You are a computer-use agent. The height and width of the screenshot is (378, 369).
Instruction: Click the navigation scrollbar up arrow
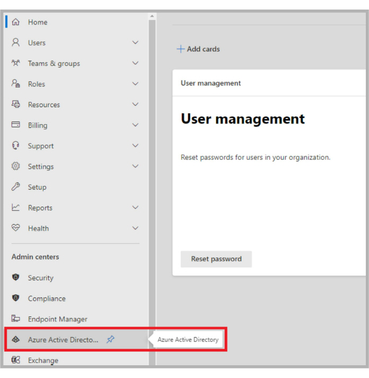click(x=152, y=16)
